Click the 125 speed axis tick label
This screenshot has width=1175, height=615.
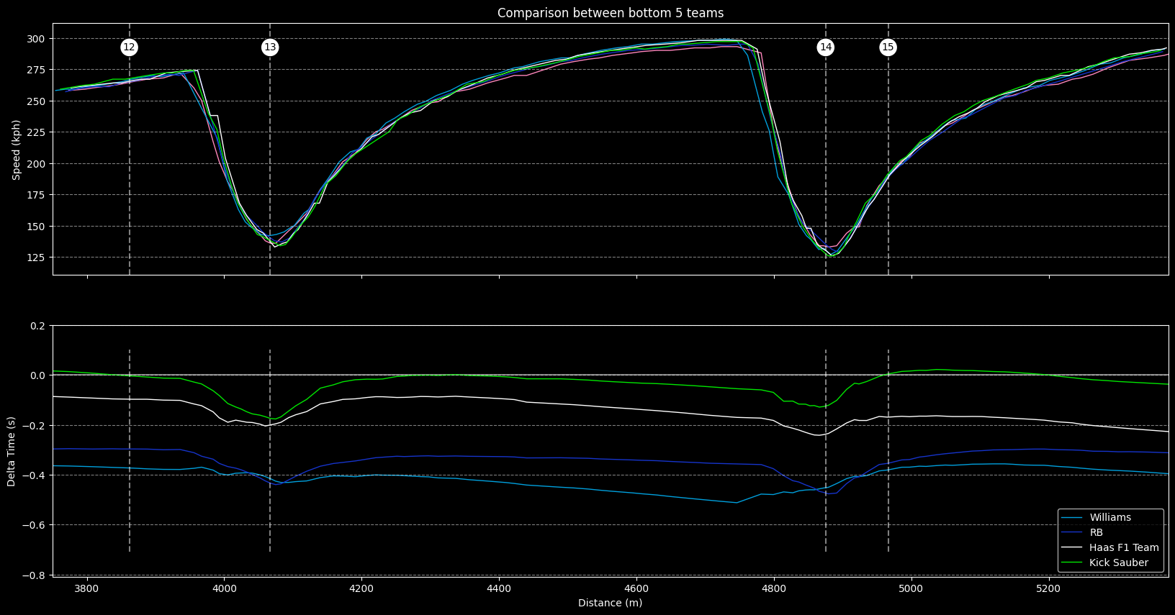coord(37,258)
